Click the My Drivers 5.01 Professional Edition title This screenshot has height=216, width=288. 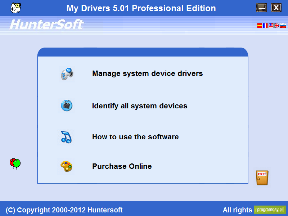click(141, 8)
